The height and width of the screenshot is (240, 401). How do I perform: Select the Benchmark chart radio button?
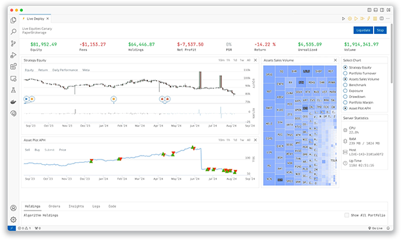coord(345,85)
